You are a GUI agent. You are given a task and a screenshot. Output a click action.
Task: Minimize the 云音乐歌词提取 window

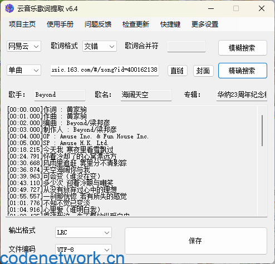click(x=211, y=8)
